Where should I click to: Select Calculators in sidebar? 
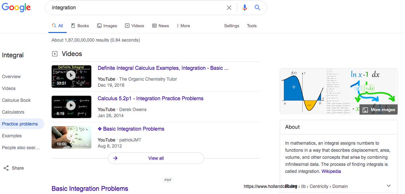[x=13, y=112]
